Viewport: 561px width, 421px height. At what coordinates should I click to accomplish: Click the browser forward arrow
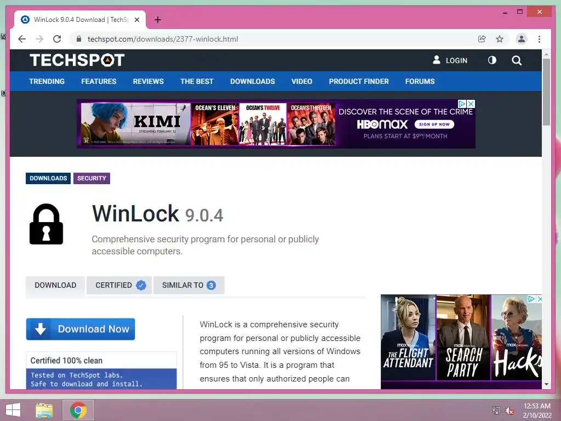pos(39,39)
